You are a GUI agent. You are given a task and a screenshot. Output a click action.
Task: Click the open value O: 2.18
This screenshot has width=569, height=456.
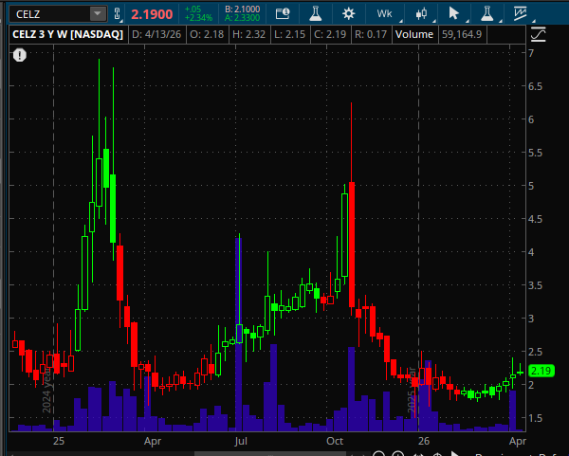207,34
